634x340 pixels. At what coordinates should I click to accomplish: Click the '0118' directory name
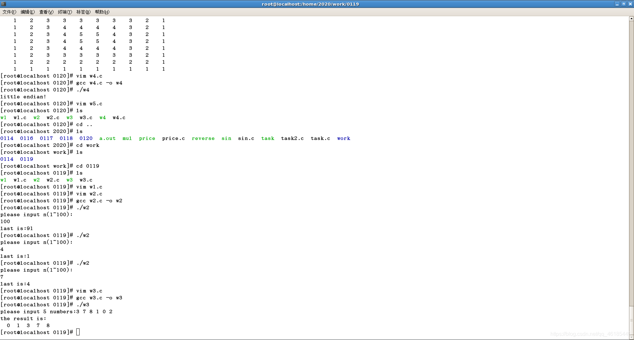[66, 138]
